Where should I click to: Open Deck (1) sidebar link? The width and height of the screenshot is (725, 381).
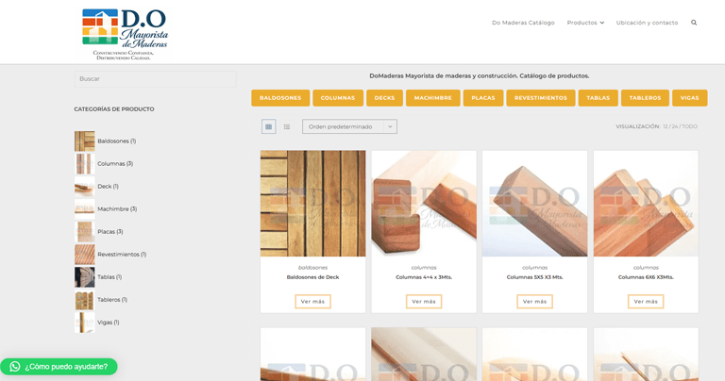coord(108,187)
